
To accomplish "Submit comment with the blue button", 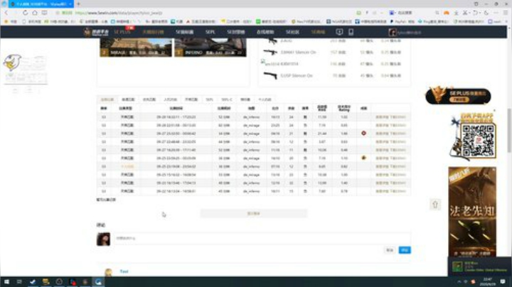I will pyautogui.click(x=405, y=250).
